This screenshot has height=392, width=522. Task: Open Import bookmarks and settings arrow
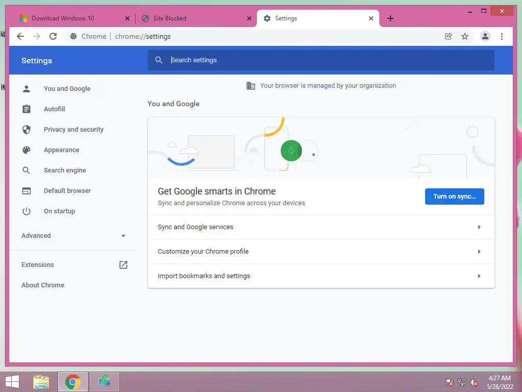[479, 276]
